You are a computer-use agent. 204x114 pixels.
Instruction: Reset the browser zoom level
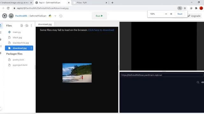point(180,14)
